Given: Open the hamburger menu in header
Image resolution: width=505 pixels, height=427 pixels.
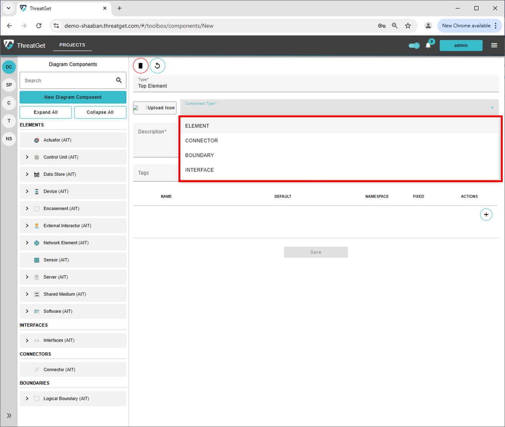Looking at the screenshot, I should tap(494, 46).
